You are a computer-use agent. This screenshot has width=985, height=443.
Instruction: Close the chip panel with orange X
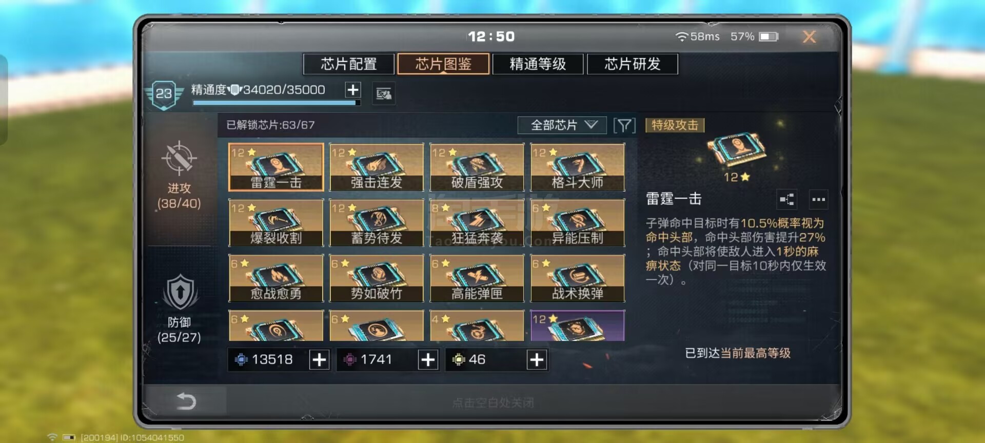tap(809, 36)
